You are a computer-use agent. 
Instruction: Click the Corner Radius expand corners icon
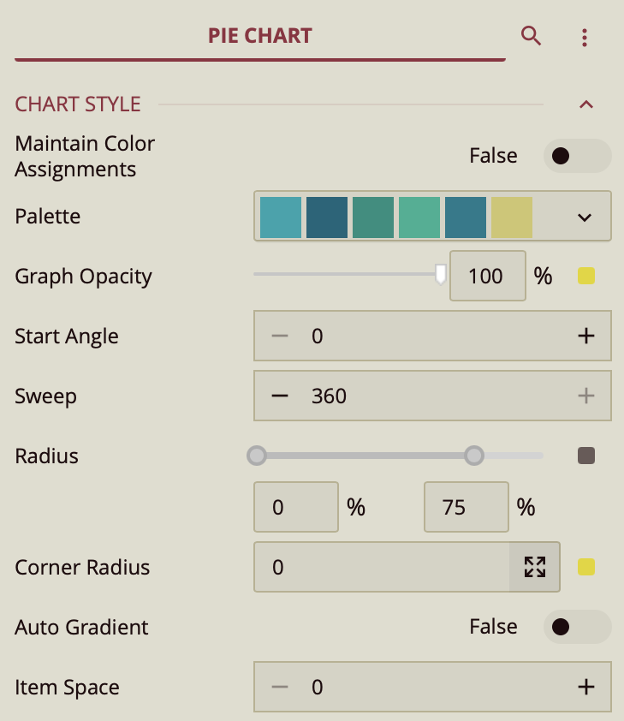point(535,567)
